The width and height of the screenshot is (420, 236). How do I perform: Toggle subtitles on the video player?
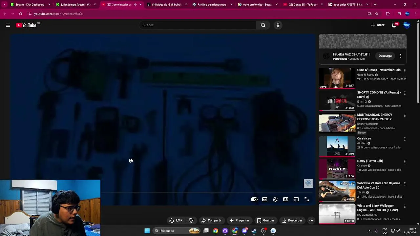tap(265, 199)
